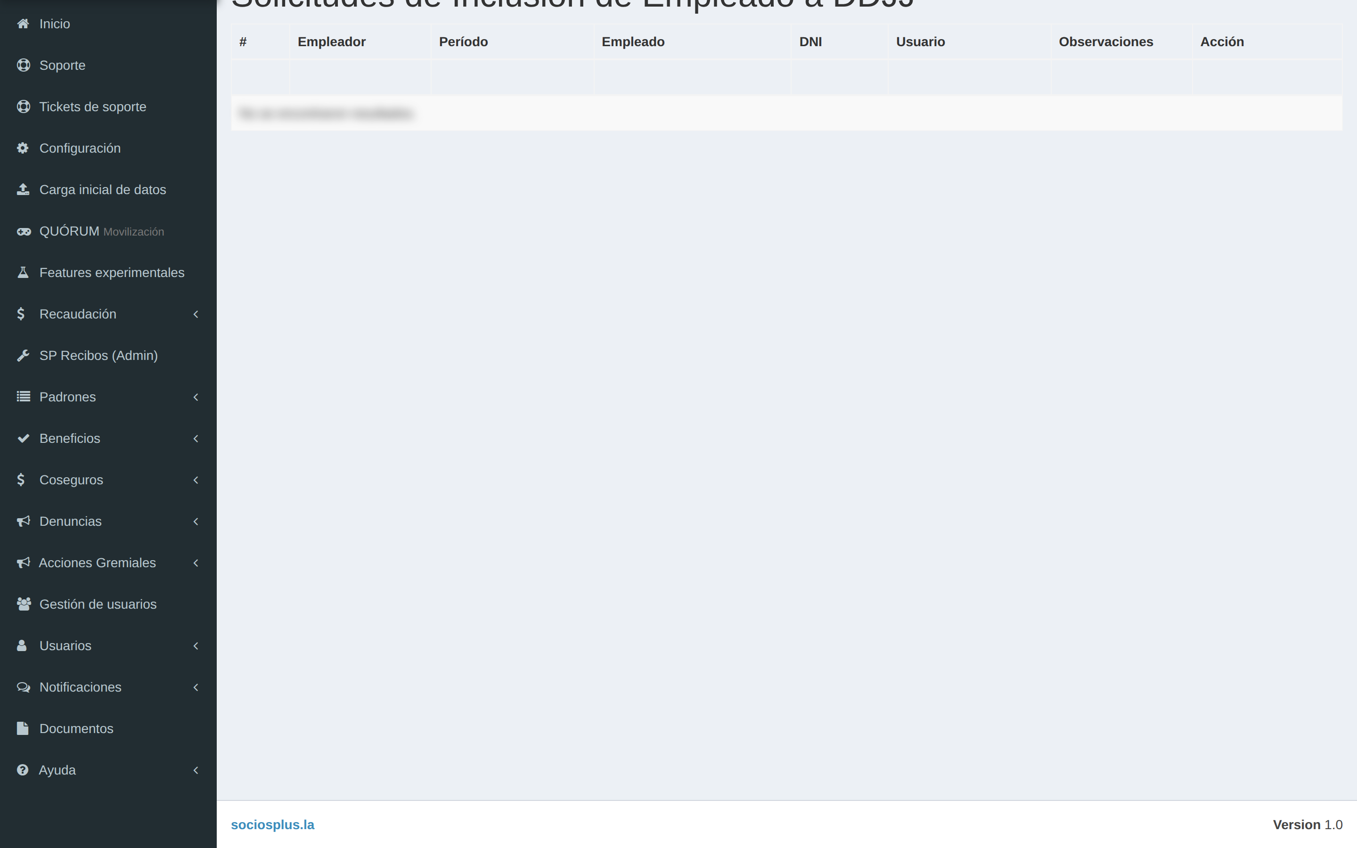Expand the Recaudación submenu chevron
Viewport: 1357px width, 848px height.
click(x=196, y=314)
